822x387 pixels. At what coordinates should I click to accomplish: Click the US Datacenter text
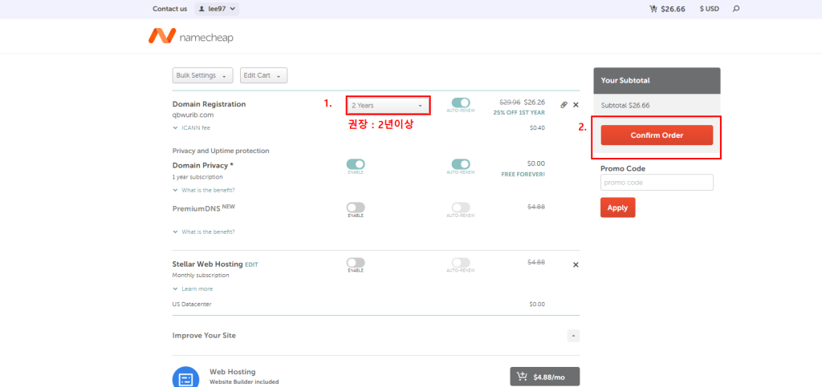click(x=192, y=304)
